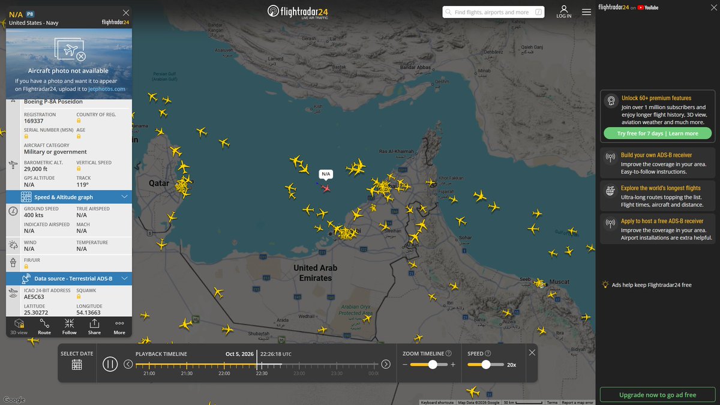Show the aircraft Route
Viewport: 720px width, 405px height.
pos(44,326)
